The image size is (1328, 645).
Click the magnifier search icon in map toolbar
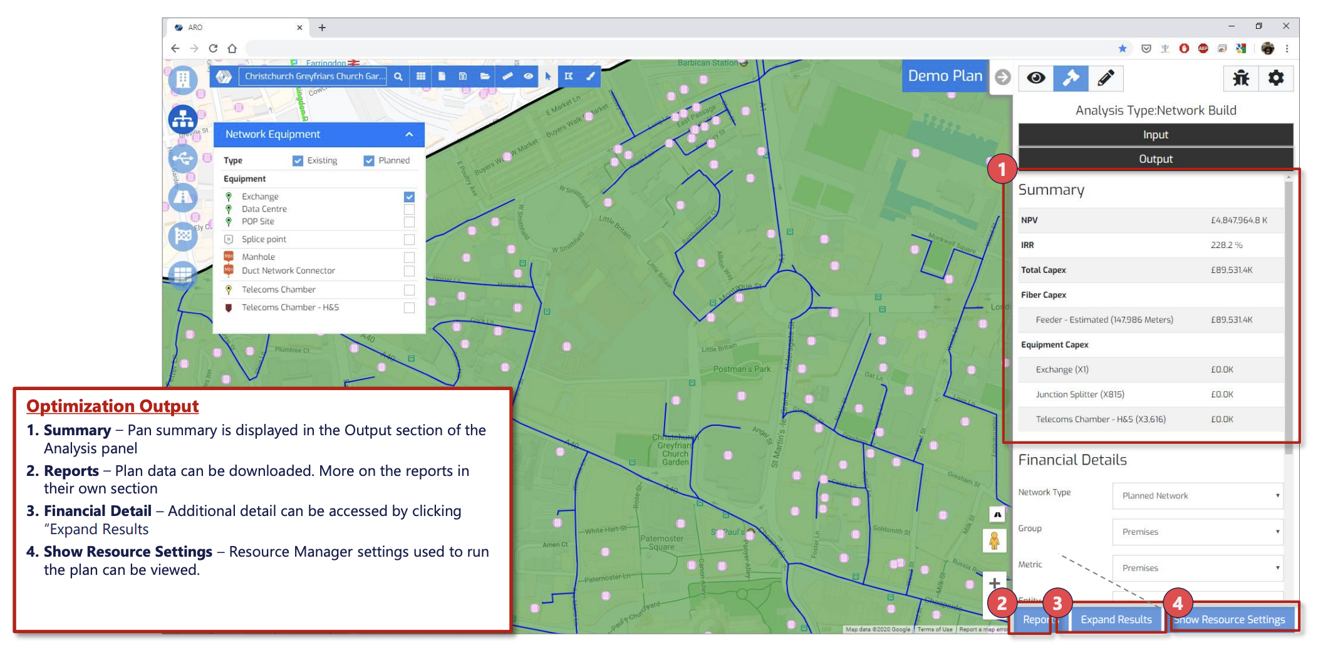click(x=398, y=76)
